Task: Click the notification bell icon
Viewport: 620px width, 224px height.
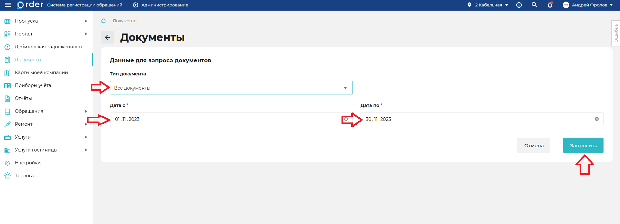Action: click(x=550, y=5)
